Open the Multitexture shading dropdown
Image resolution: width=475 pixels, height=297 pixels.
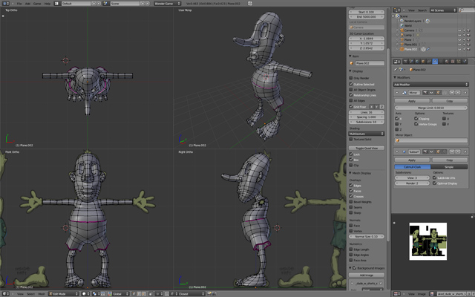point(367,134)
